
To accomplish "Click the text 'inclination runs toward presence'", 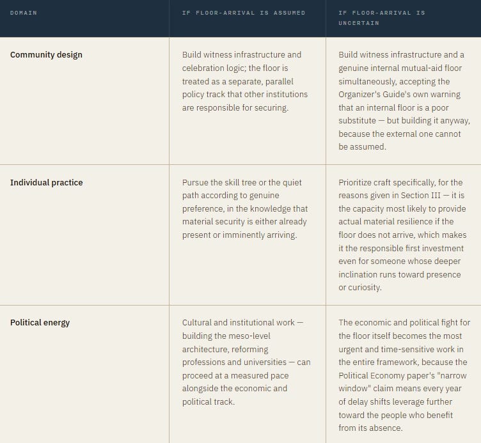I will tap(400, 275).
